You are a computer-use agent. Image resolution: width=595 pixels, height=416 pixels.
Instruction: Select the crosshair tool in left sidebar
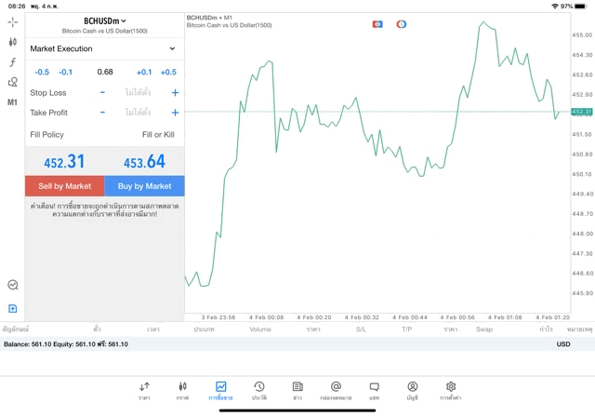coord(12,22)
